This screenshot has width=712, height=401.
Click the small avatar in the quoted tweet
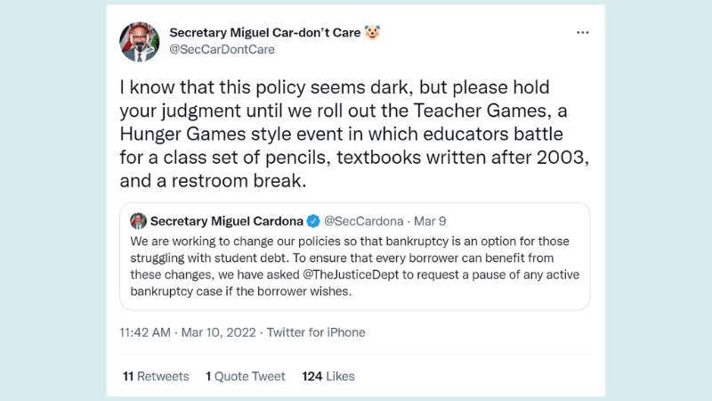coord(139,221)
